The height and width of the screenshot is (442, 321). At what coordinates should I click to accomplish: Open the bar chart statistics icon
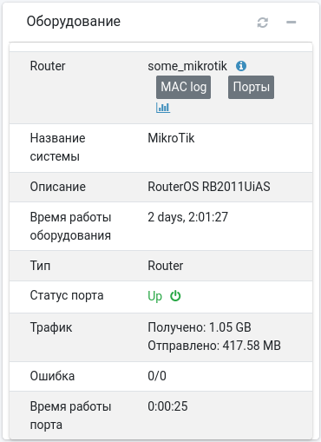163,108
